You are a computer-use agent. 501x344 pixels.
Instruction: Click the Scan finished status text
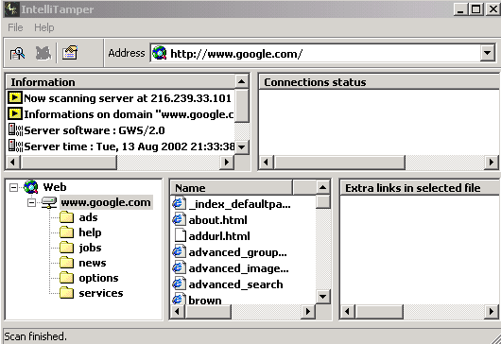(x=35, y=336)
